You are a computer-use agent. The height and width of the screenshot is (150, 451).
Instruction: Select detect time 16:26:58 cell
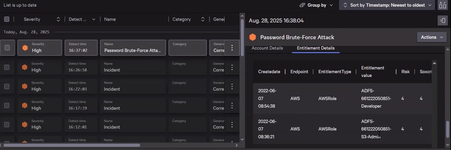(x=81, y=67)
